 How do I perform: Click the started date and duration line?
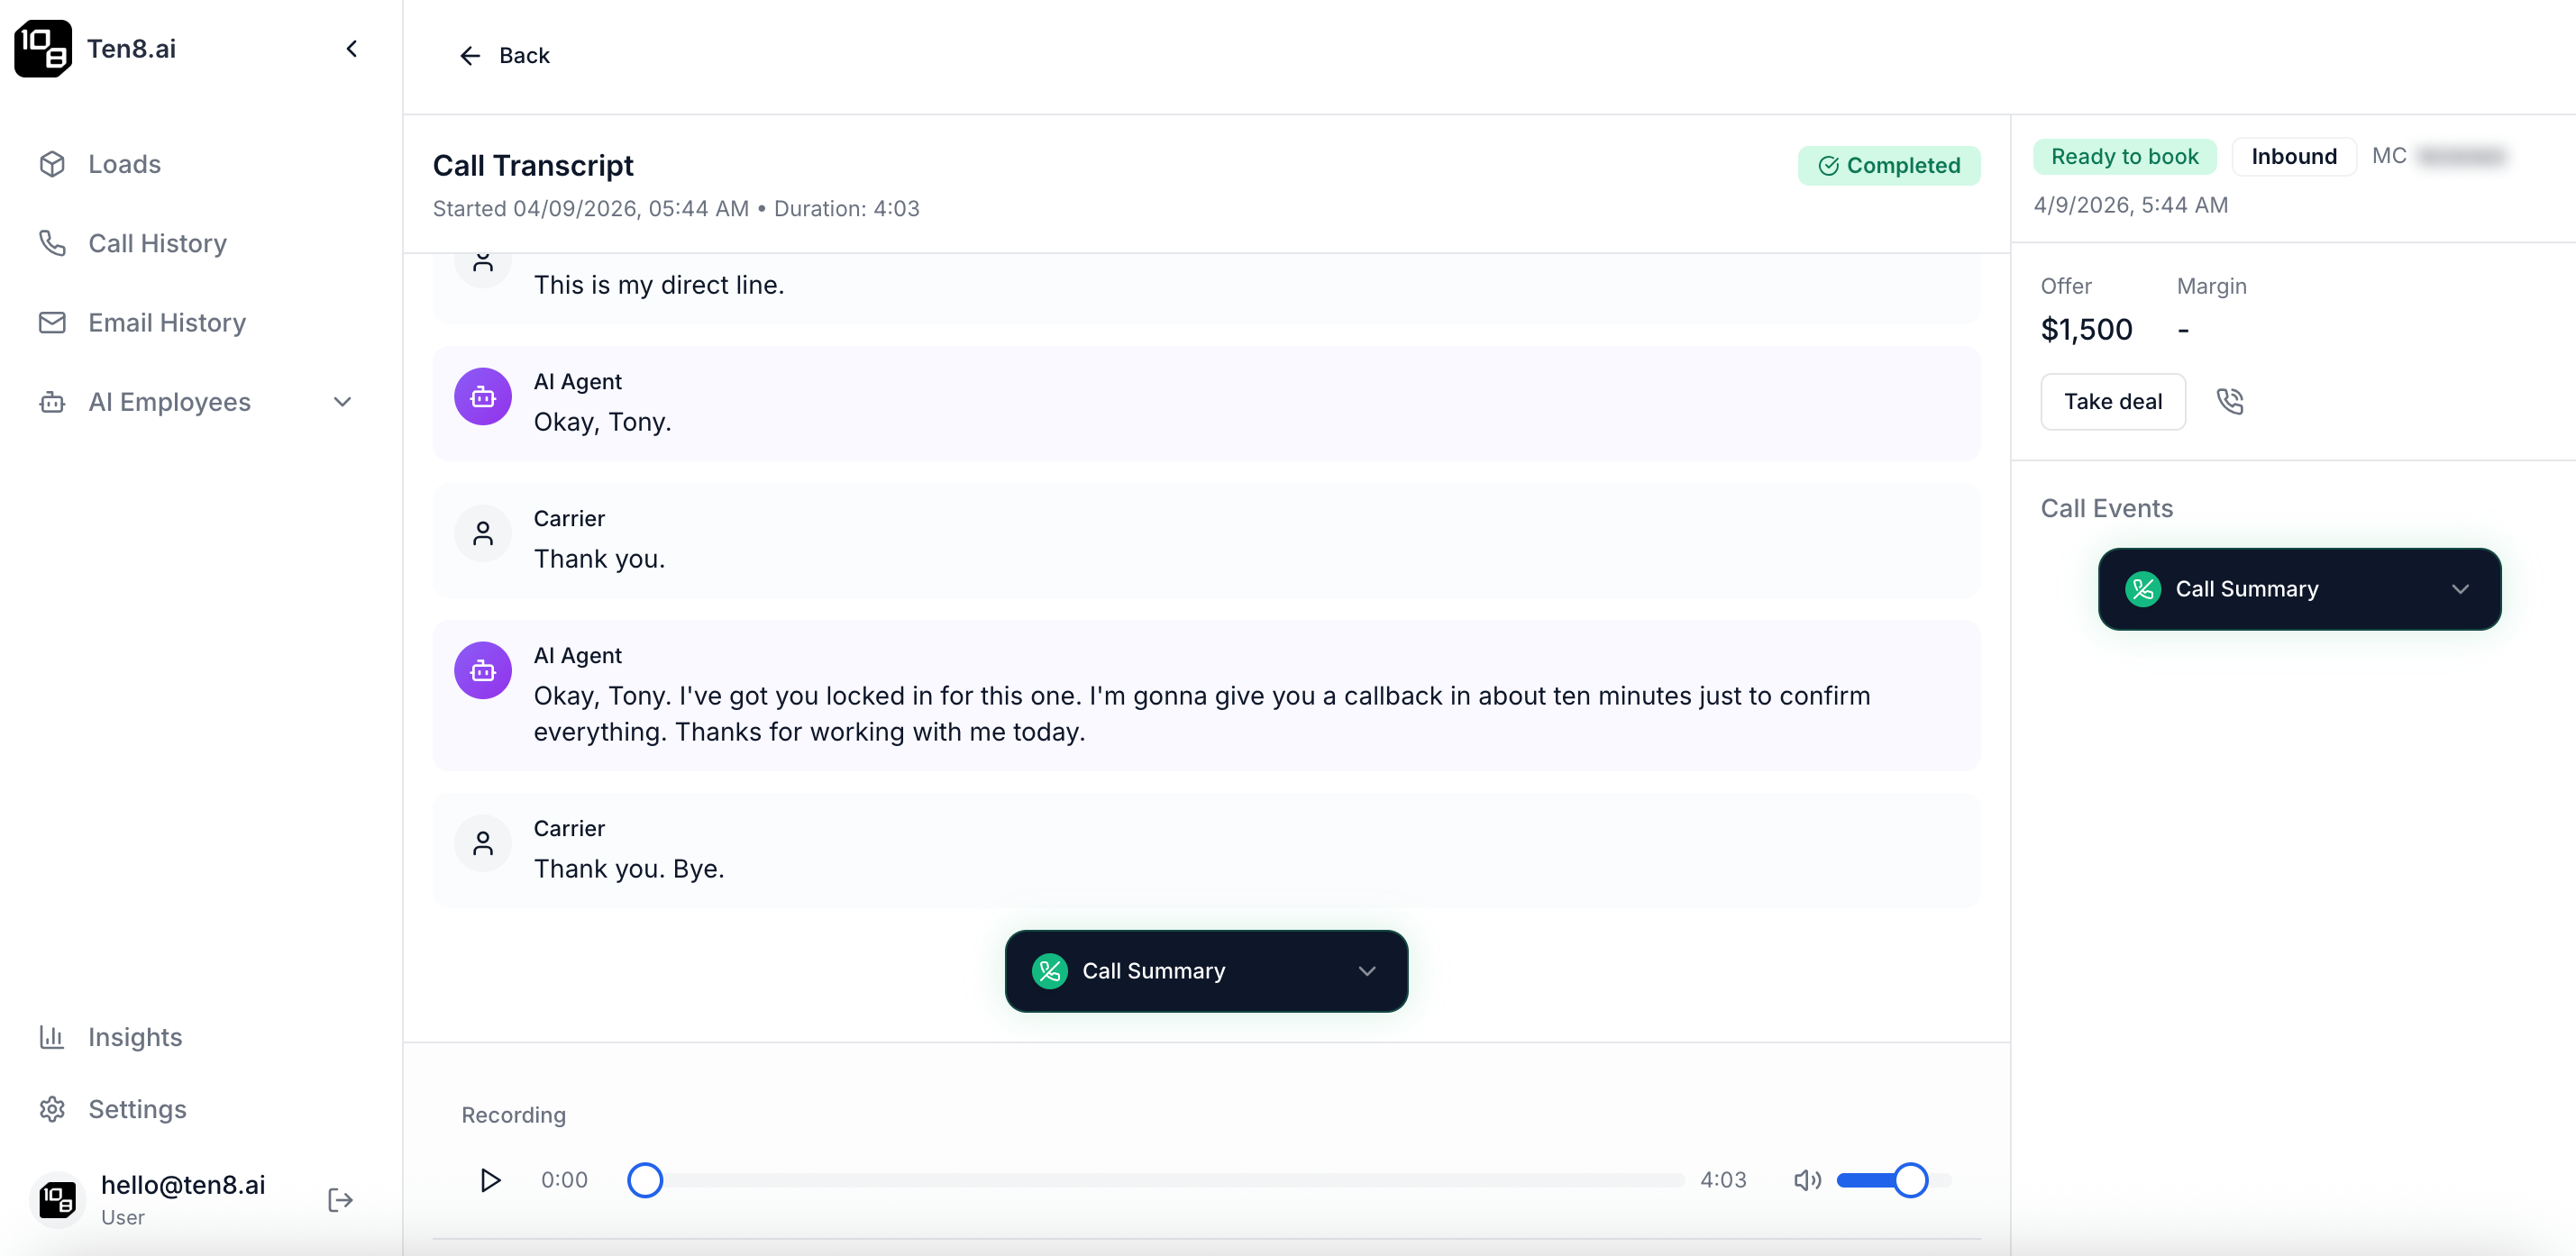coord(676,208)
